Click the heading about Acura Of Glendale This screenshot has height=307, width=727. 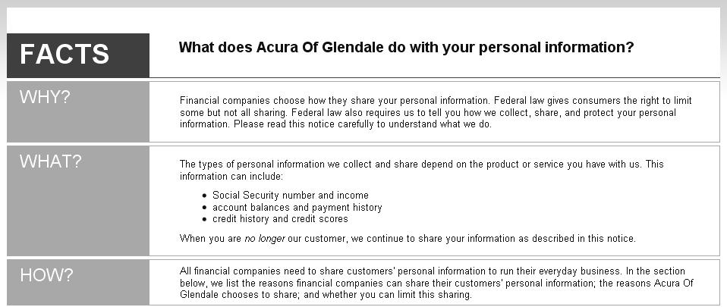(x=406, y=47)
